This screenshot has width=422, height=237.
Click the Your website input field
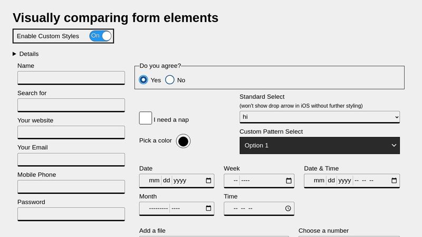(x=71, y=132)
